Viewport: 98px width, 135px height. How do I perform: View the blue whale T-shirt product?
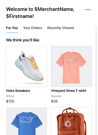point(26,121)
